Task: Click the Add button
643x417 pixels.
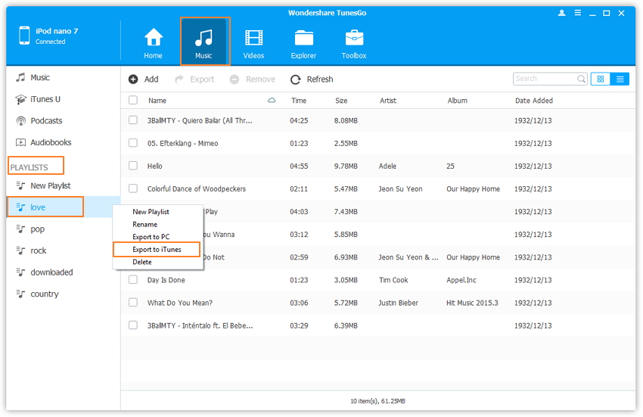Action: [x=144, y=79]
